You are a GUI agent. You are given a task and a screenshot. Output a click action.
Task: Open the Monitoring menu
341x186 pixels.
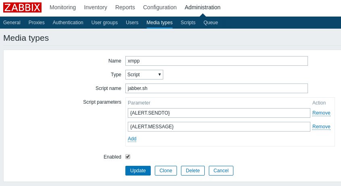tap(62, 7)
